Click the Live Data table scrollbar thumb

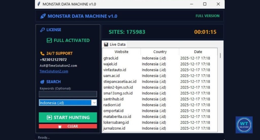[x=220, y=55]
